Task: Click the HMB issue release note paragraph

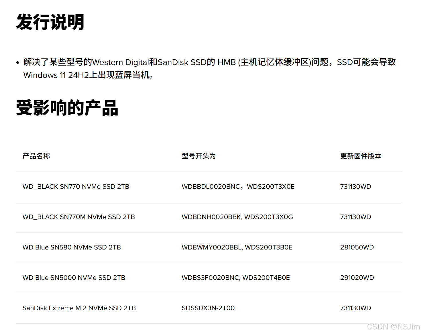Action: click(209, 68)
